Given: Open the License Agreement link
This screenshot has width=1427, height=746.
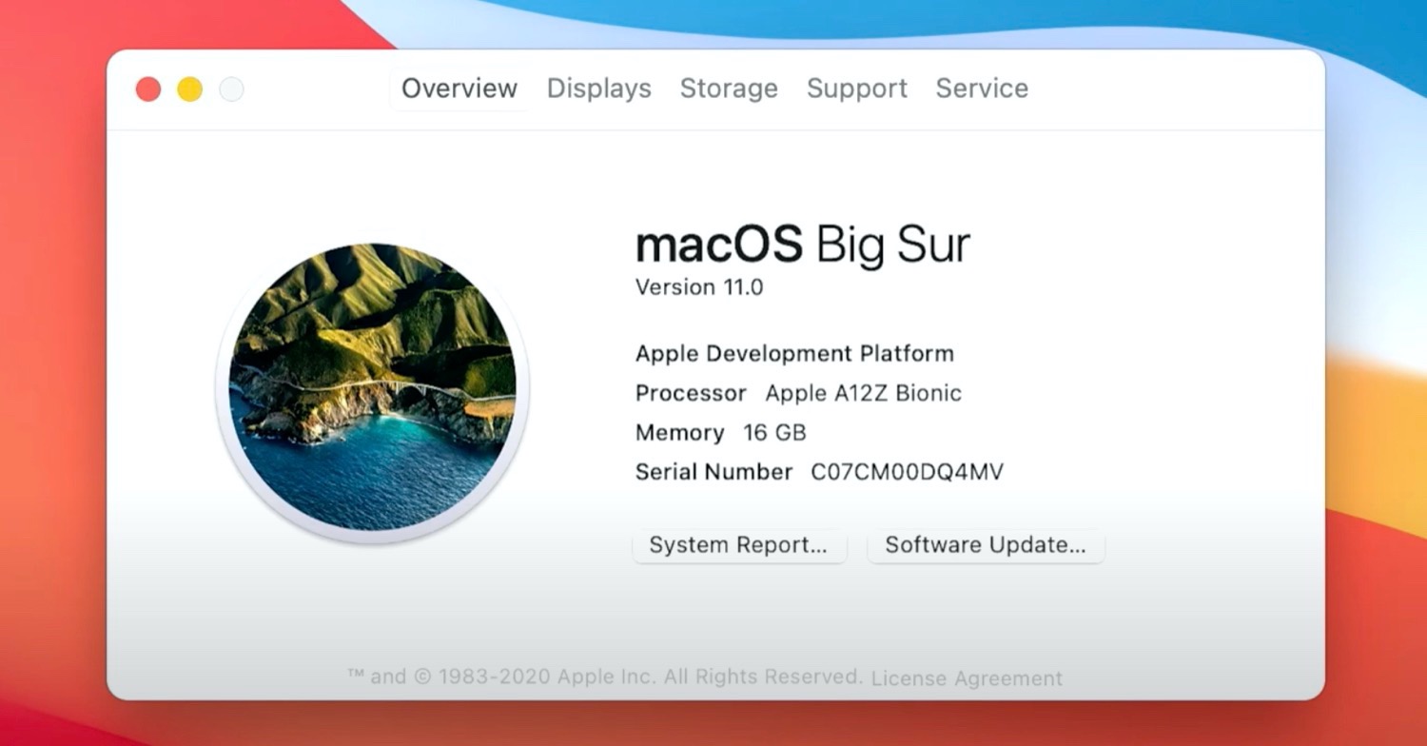Looking at the screenshot, I should coord(967,678).
